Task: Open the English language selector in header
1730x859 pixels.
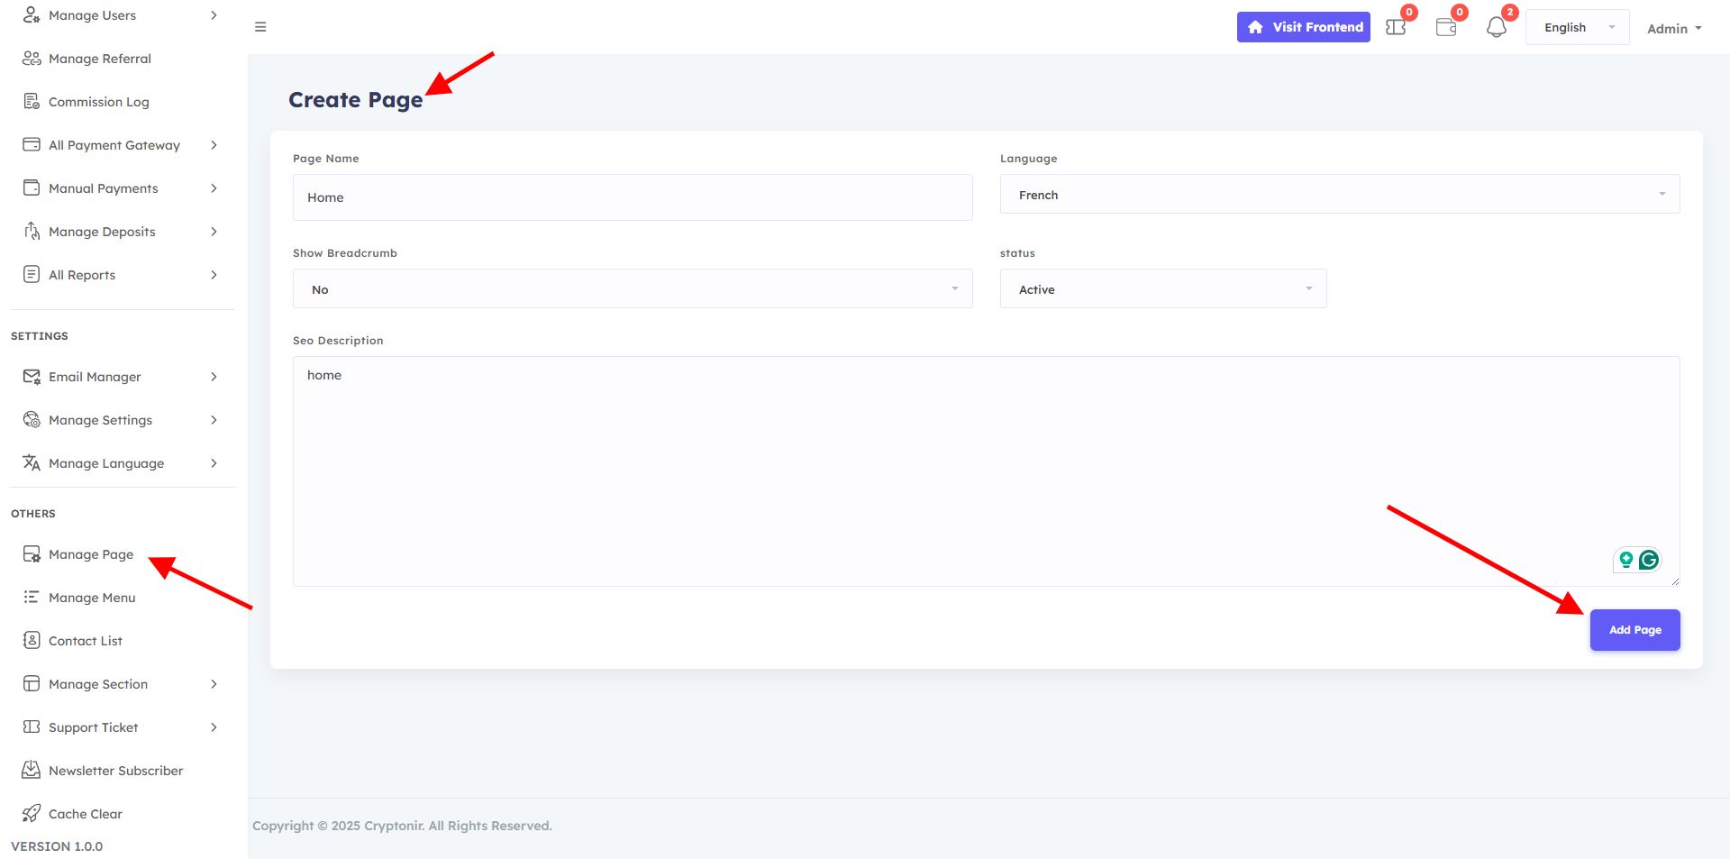Action: tap(1578, 28)
